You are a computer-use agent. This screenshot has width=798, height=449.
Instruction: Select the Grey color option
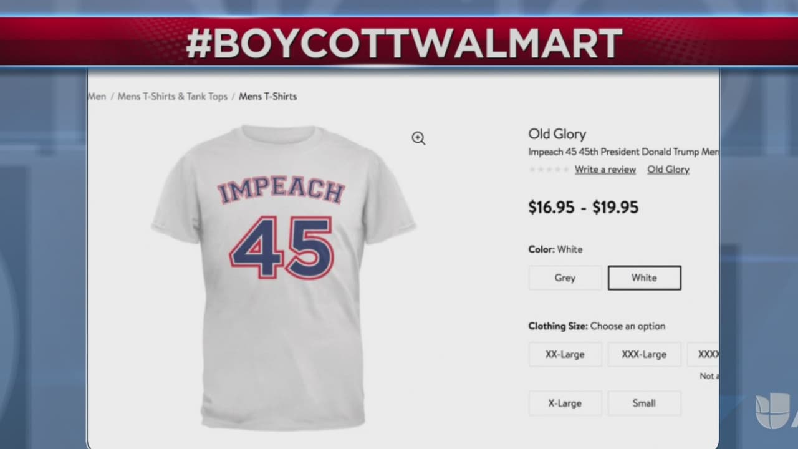click(565, 278)
